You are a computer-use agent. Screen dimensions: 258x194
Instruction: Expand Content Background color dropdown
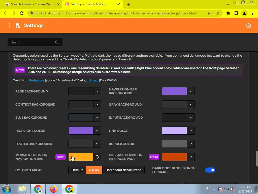(x=97, y=104)
